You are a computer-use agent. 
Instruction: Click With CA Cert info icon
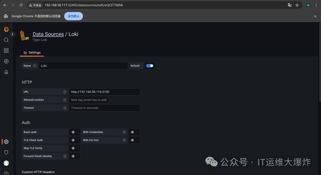pos(124,140)
